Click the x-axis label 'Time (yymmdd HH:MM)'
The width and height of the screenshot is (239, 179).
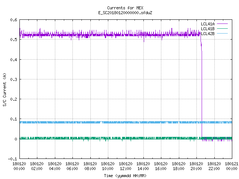click(x=125, y=176)
